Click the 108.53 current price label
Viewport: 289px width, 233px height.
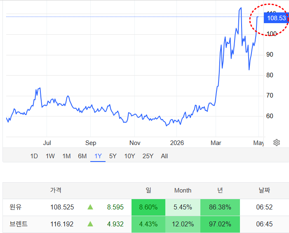[276, 18]
